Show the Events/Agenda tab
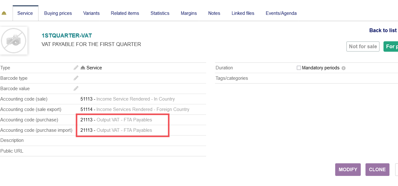Viewport: 398px width, 186px height. 281,13
